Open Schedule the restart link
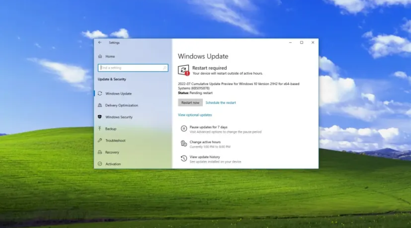Viewport: 411px width, 228px height. (221, 103)
